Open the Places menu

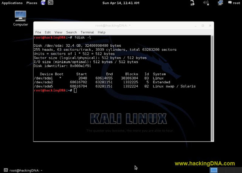(x=32, y=3)
